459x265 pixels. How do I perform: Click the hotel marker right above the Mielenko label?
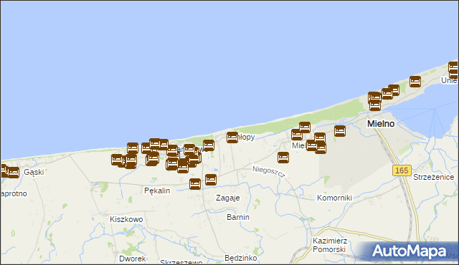[x=297, y=135]
